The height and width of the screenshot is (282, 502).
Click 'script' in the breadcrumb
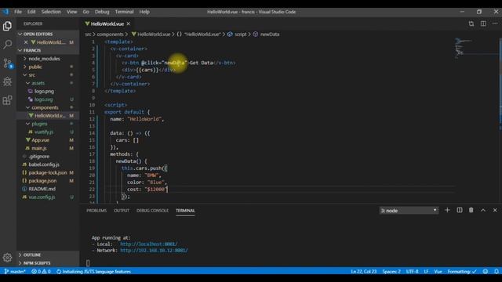(241, 34)
